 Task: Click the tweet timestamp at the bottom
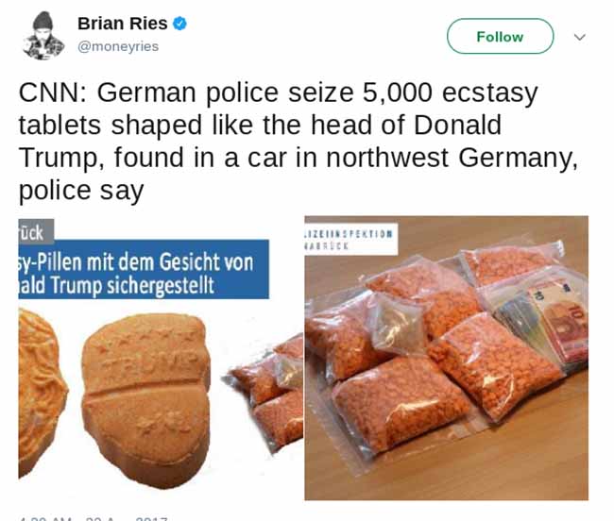94,519
